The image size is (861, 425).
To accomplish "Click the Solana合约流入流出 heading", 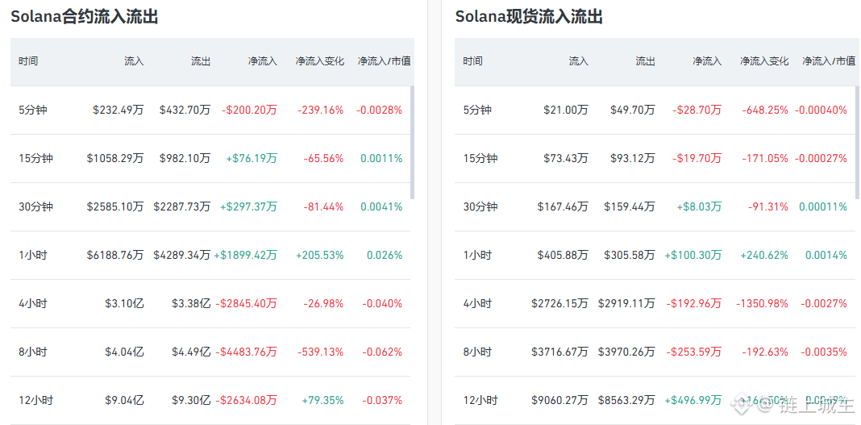I will click(x=84, y=16).
